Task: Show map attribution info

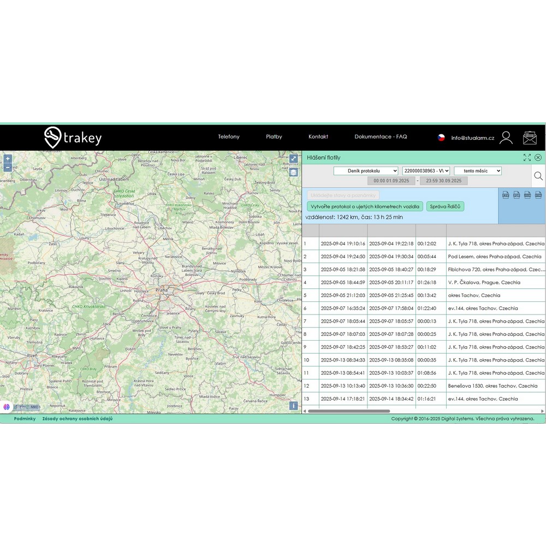Action: (x=293, y=406)
